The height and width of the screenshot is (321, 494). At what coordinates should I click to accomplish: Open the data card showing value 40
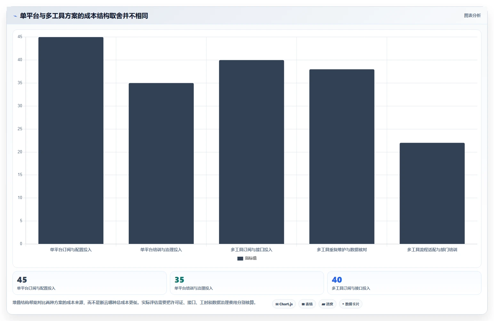[x=404, y=283]
